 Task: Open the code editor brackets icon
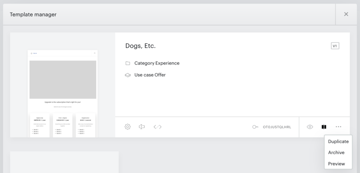point(157,127)
